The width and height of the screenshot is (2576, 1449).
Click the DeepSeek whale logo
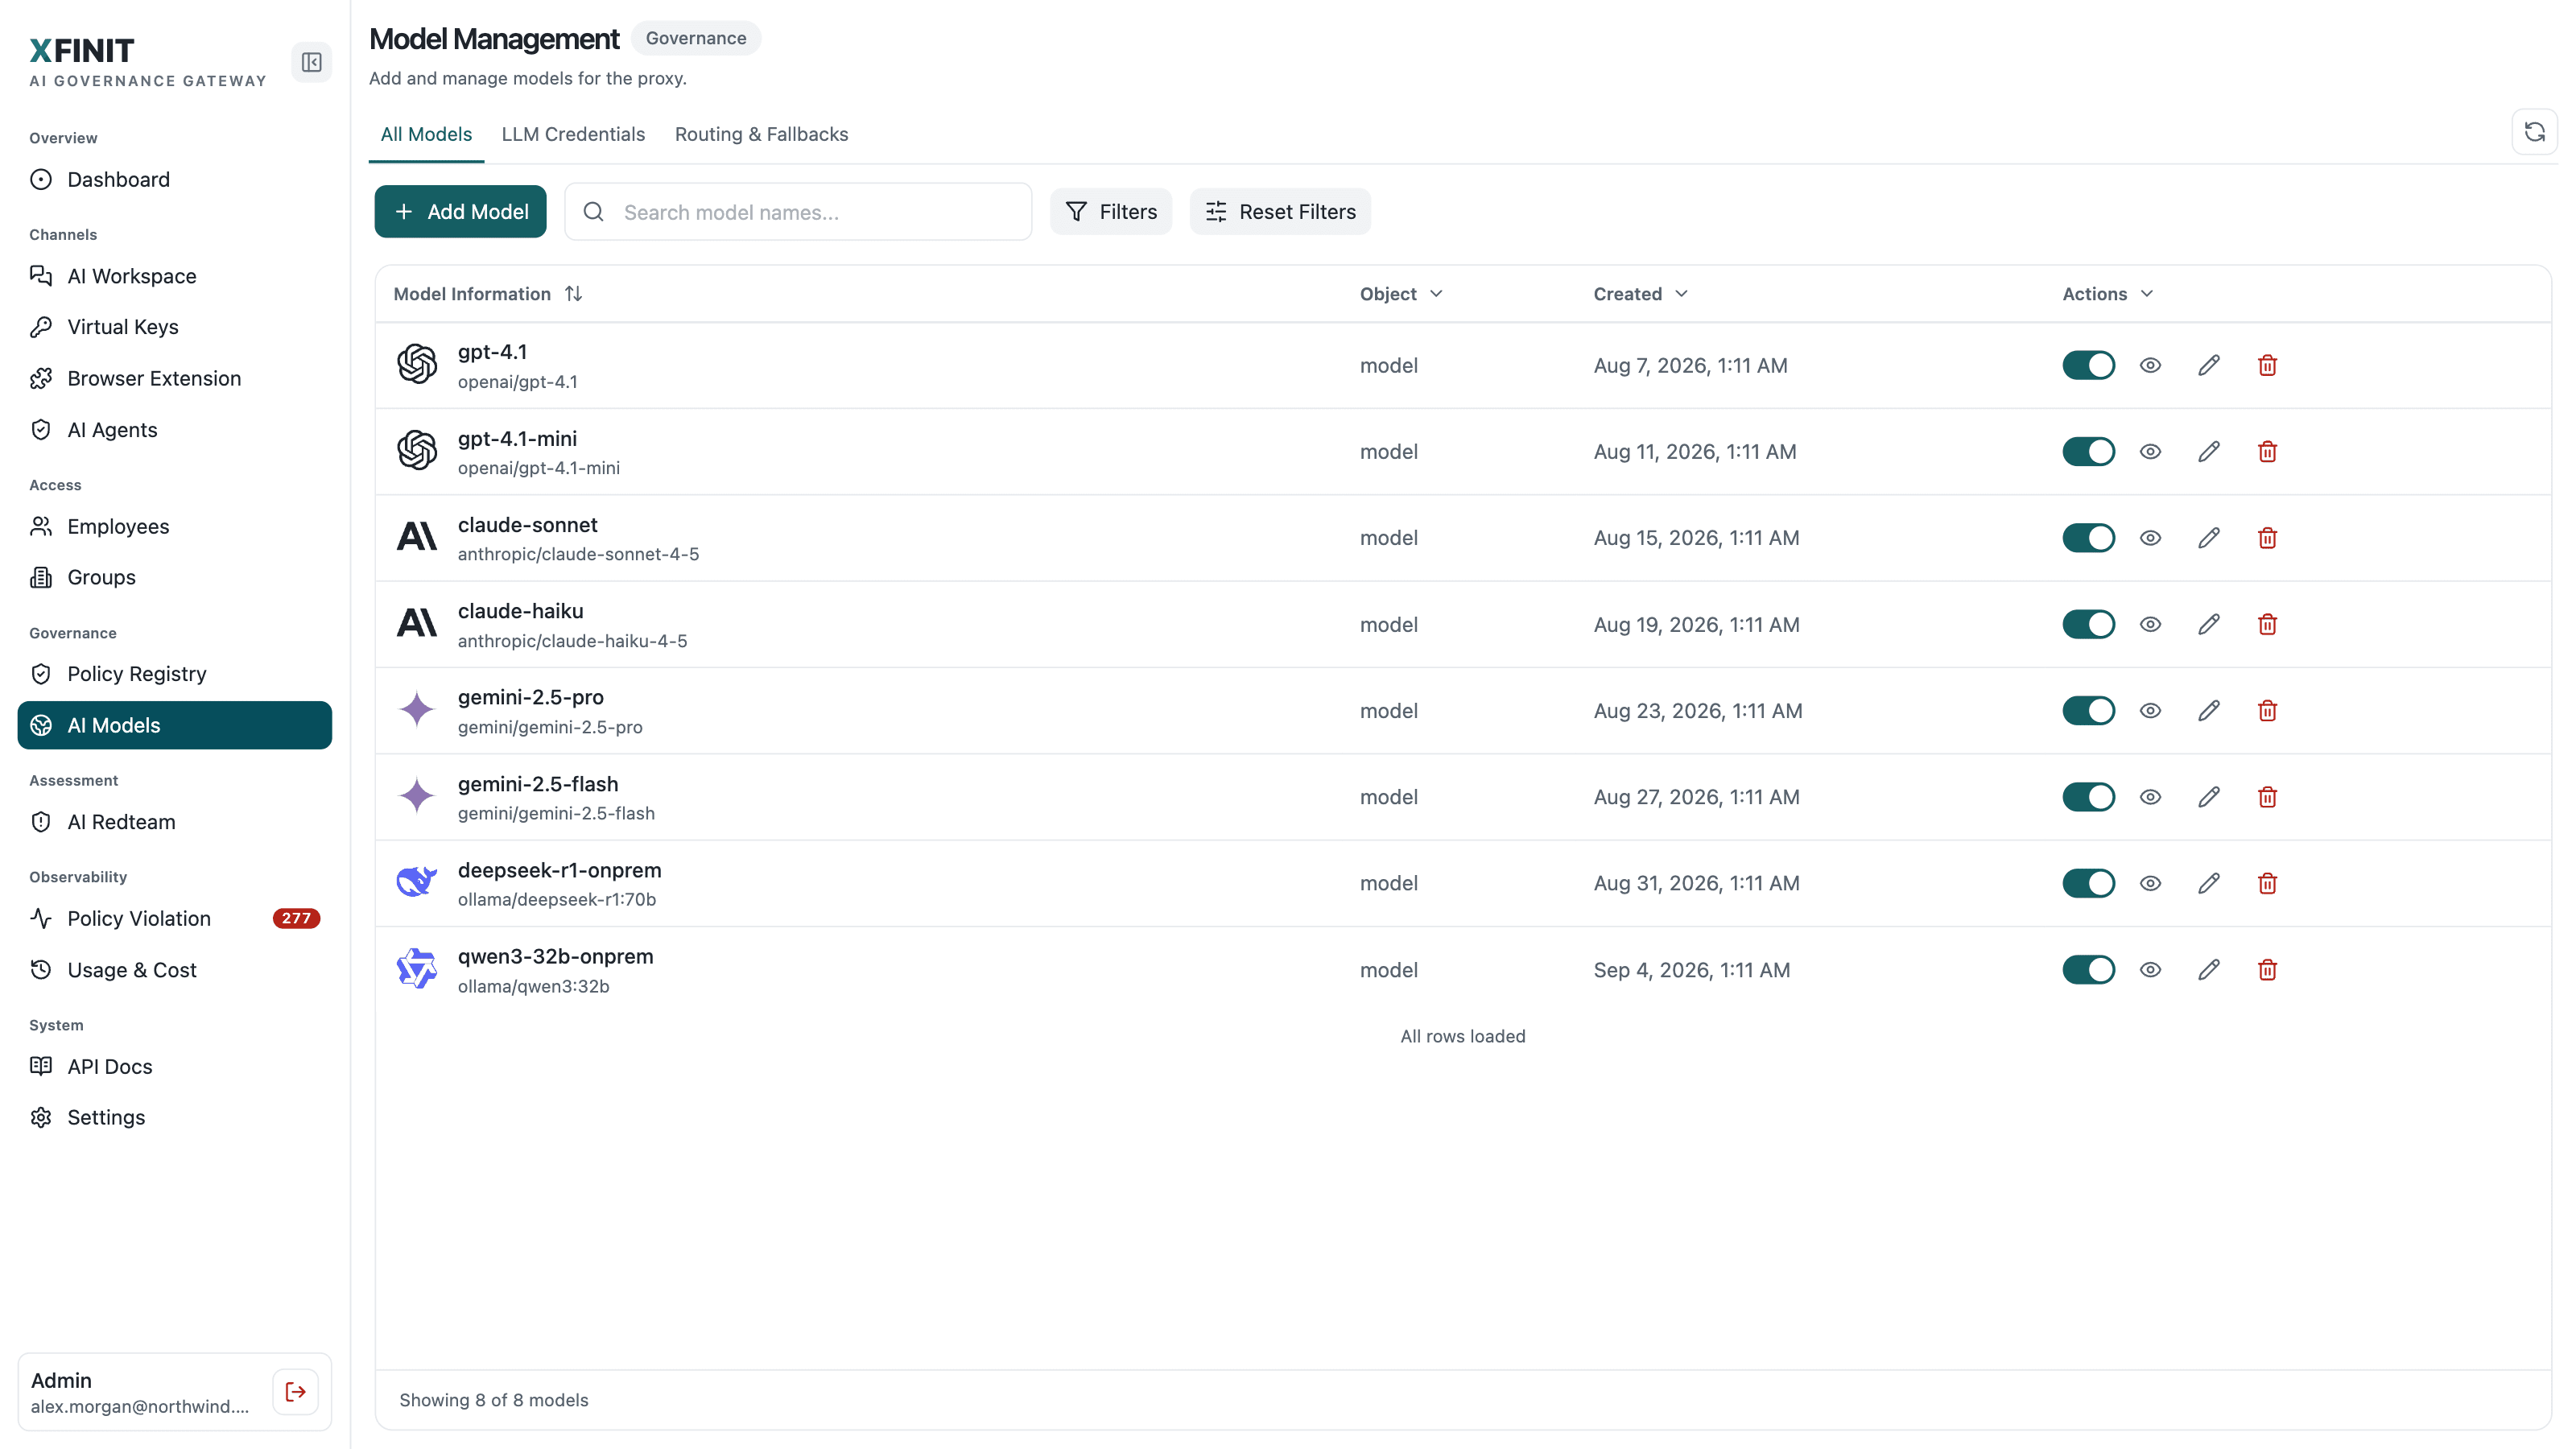[x=417, y=882]
